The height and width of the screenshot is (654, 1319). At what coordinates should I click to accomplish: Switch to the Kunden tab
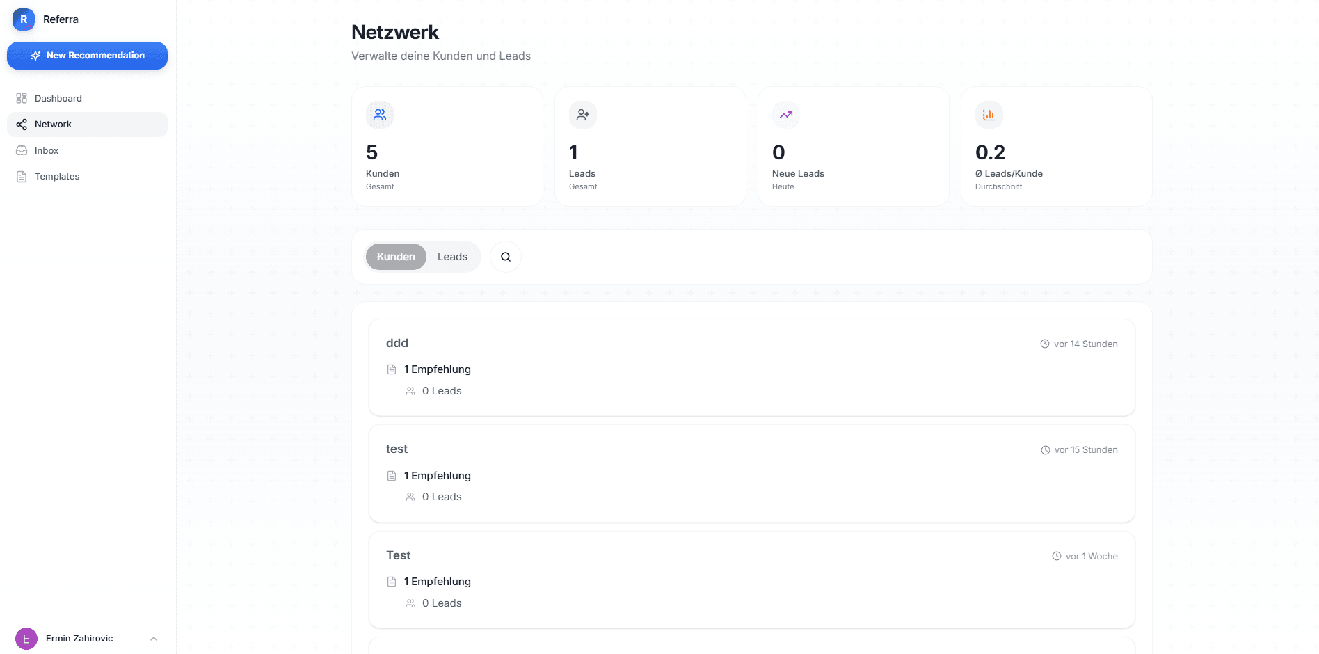click(x=396, y=257)
